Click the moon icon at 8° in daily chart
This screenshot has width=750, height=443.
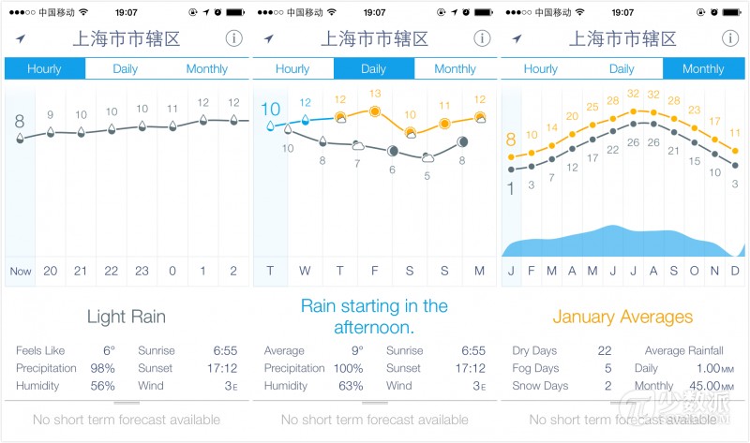[463, 141]
